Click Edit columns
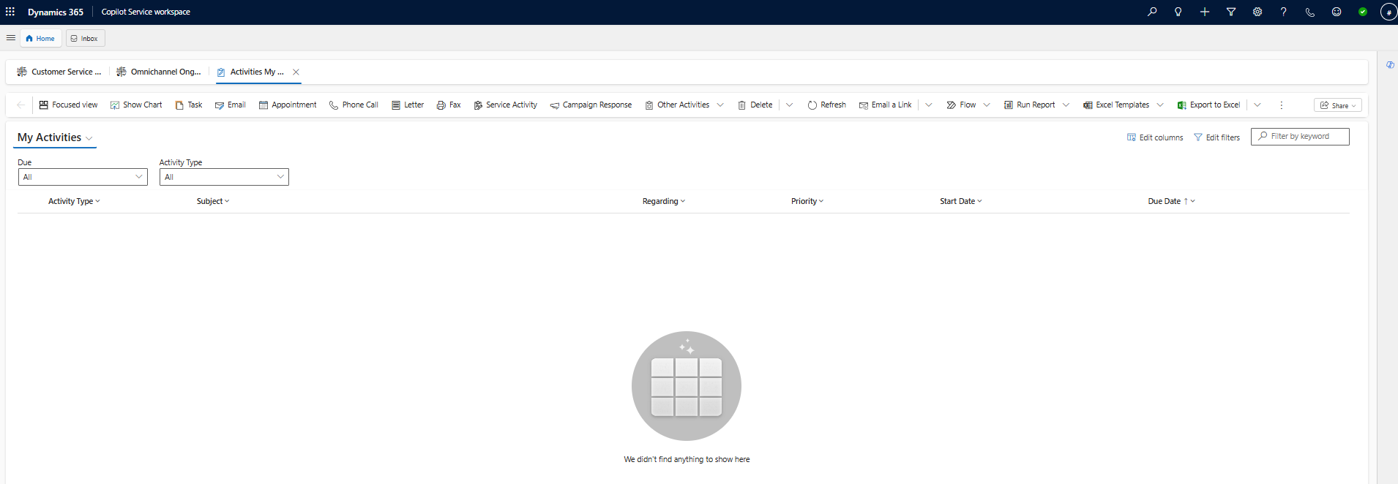Viewport: 1398px width, 484px height. click(x=1155, y=137)
